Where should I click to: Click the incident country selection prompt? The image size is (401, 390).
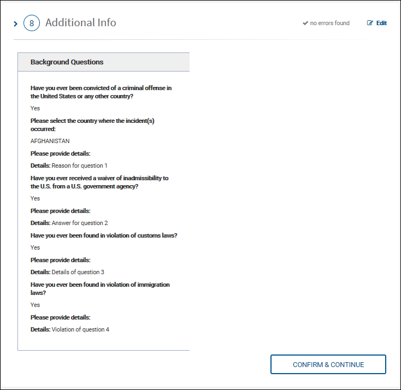92,125
